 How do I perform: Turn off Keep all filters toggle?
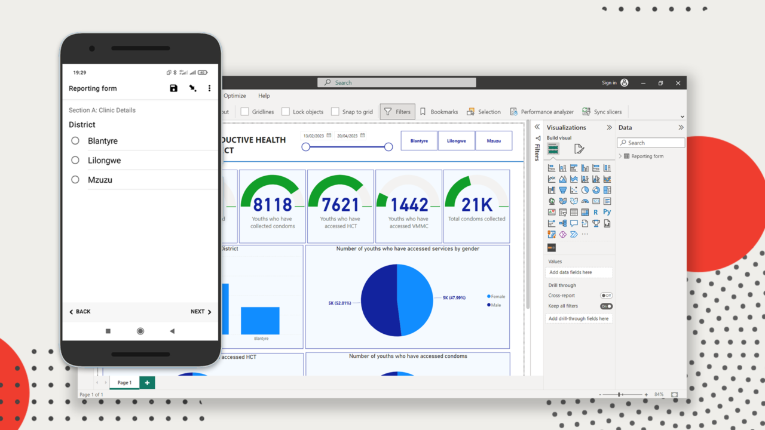click(x=606, y=306)
